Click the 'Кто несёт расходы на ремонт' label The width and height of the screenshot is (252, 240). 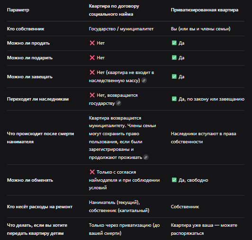click(x=40, y=207)
